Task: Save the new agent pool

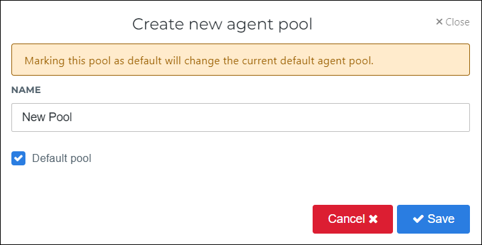Action: [433, 219]
